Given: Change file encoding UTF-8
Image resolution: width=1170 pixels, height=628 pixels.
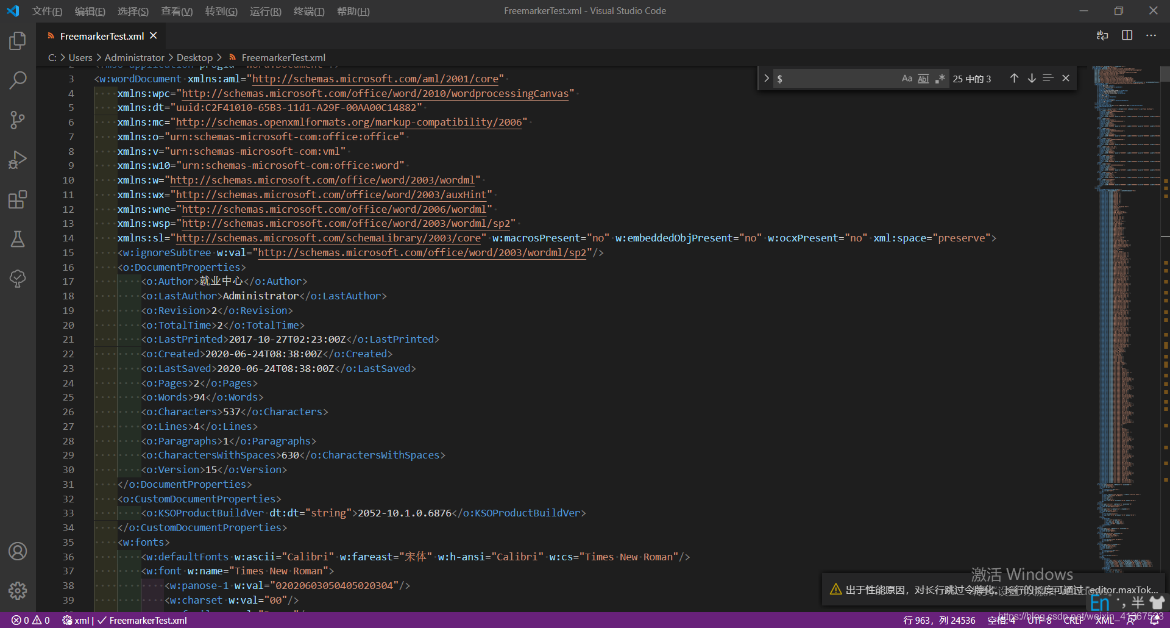Looking at the screenshot, I should click(1040, 620).
